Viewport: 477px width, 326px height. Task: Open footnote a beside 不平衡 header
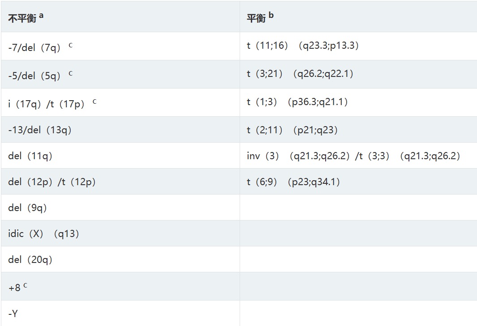point(41,16)
